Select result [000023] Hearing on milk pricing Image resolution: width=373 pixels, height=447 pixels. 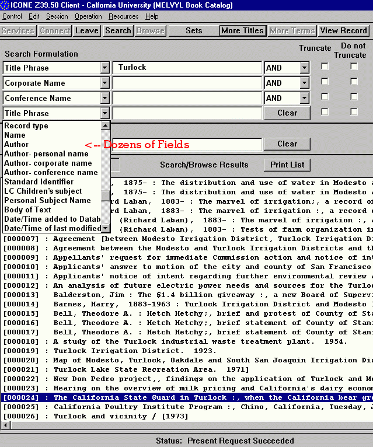(x=187, y=388)
